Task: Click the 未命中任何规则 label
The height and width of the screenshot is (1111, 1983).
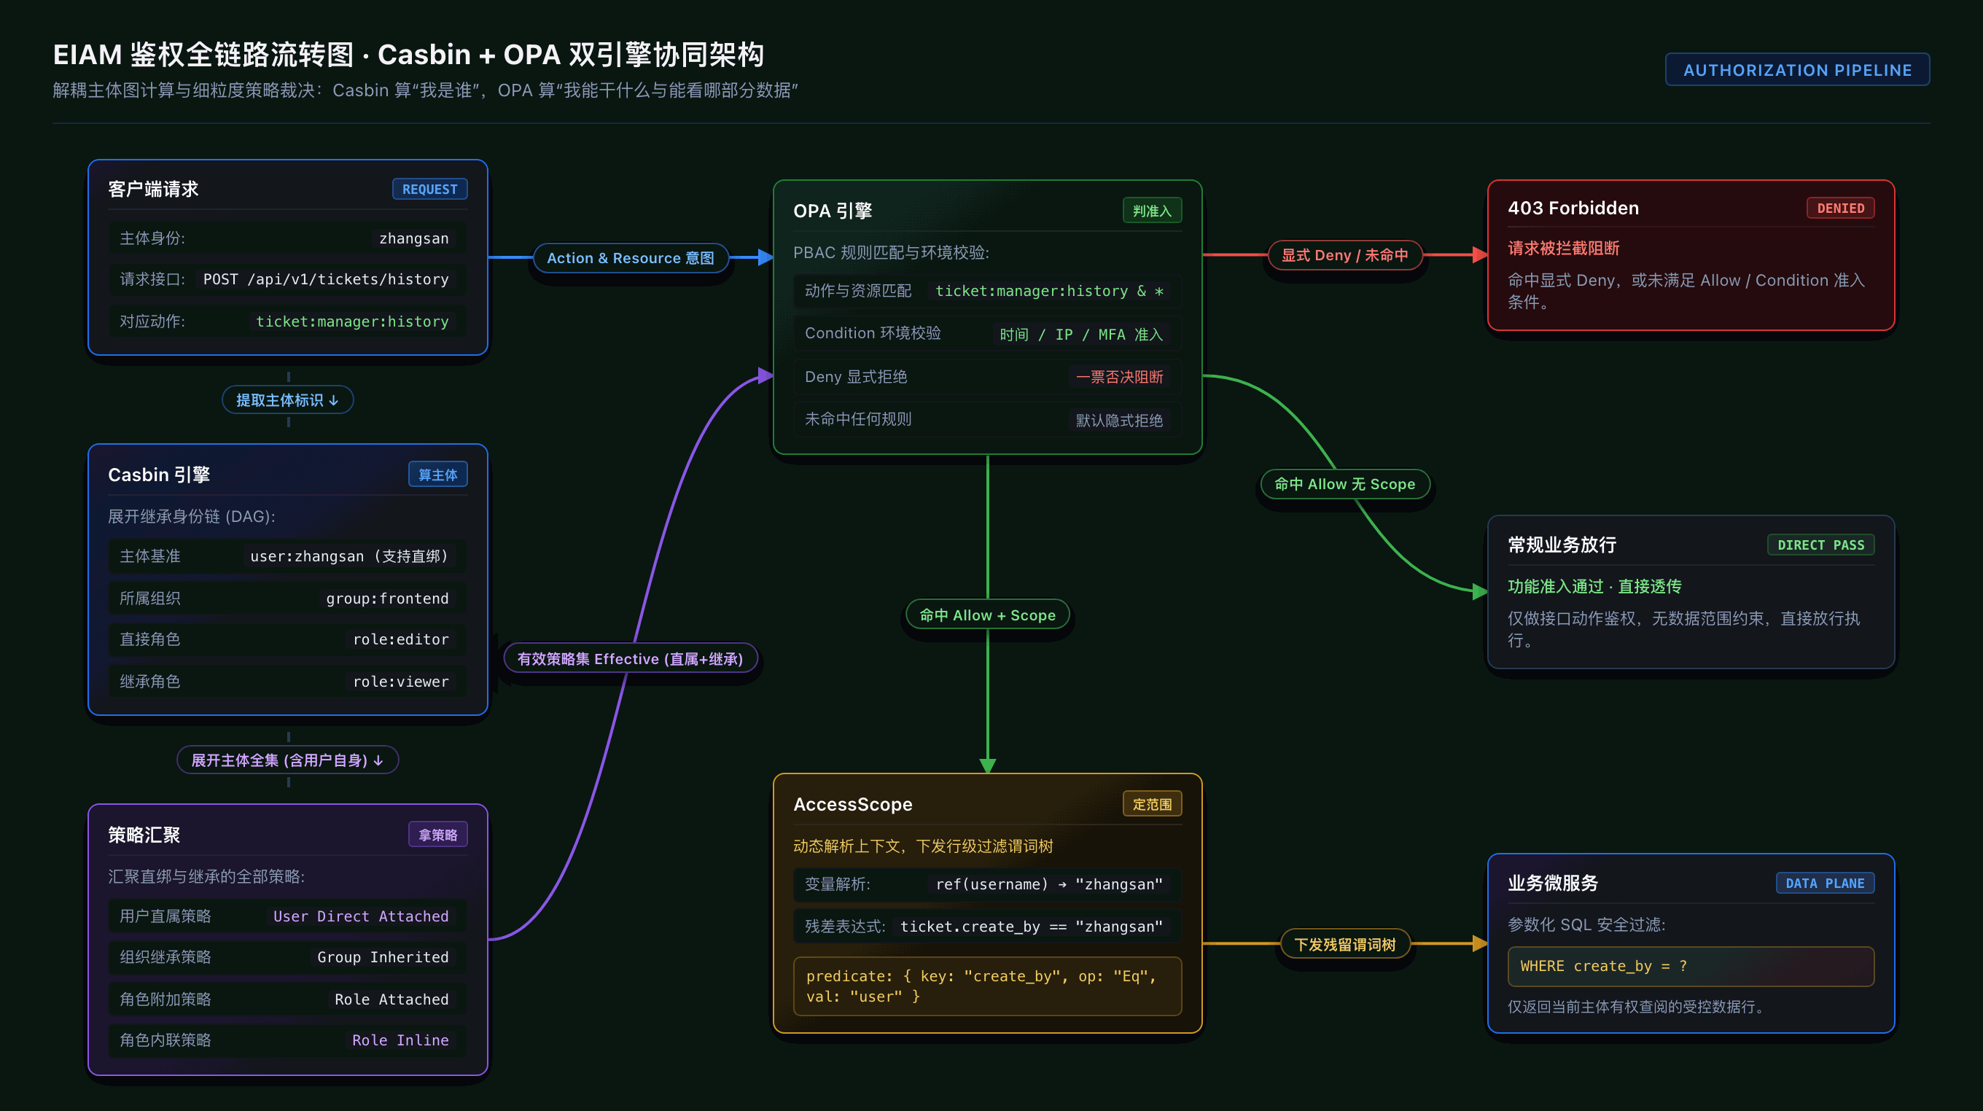Action: [857, 419]
